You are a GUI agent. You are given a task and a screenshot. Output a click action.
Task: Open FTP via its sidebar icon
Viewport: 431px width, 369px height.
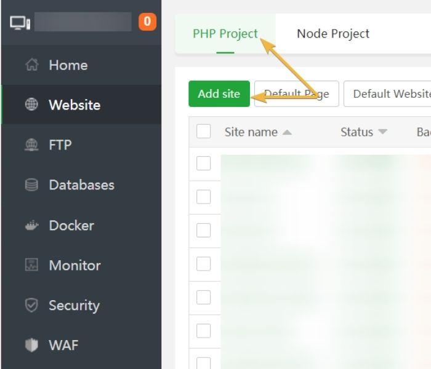(31, 145)
